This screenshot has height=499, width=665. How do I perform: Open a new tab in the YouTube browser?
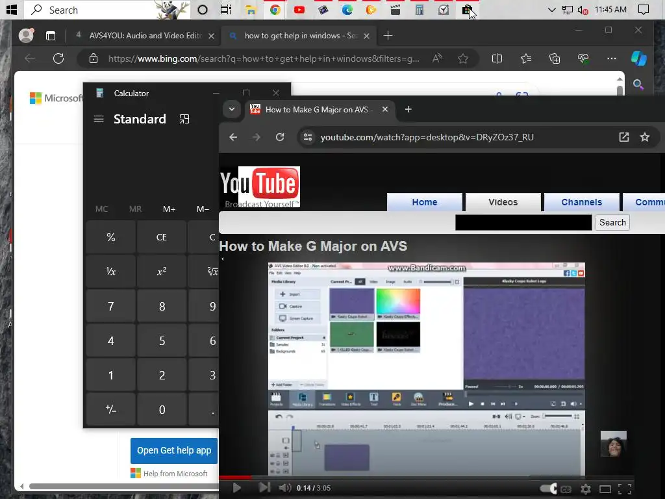(x=408, y=109)
